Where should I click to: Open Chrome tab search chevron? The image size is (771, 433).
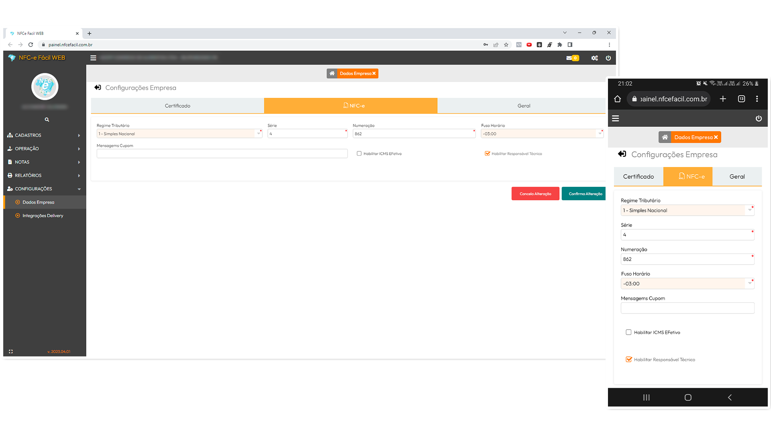[x=565, y=33]
